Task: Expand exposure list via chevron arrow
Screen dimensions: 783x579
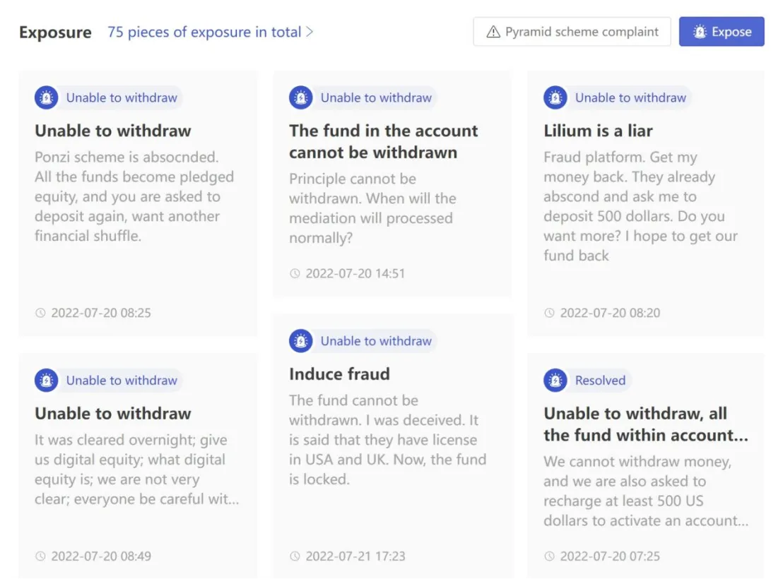Action: point(310,32)
